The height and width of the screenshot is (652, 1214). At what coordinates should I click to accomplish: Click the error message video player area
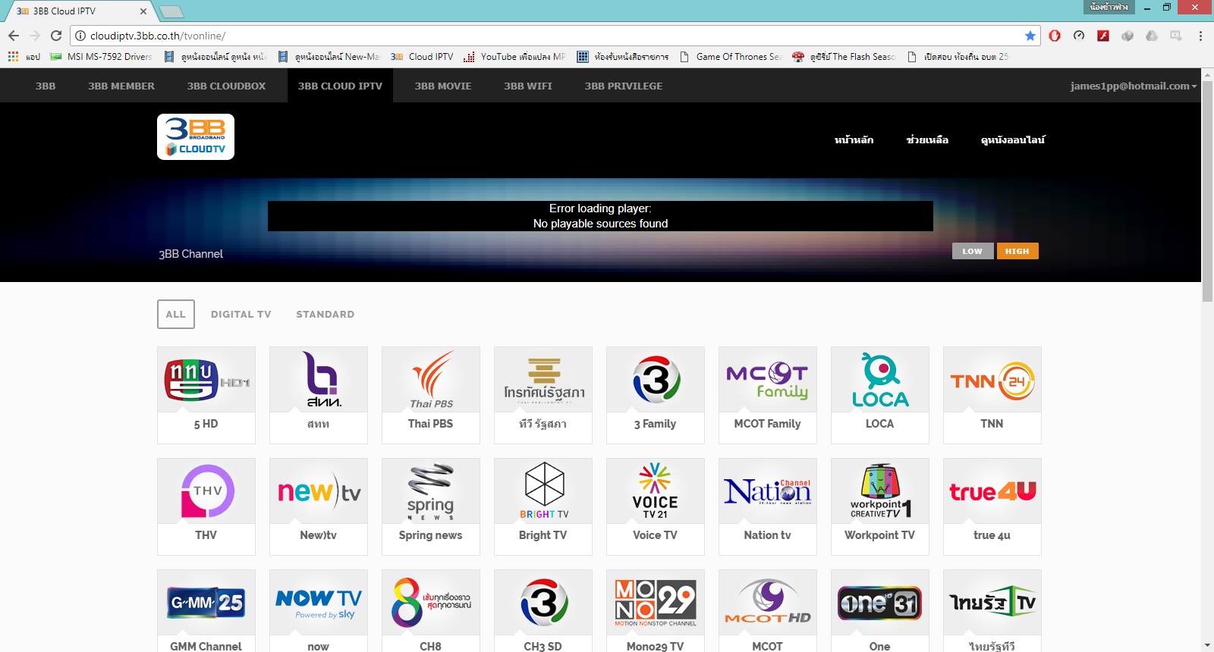pyautogui.click(x=600, y=216)
